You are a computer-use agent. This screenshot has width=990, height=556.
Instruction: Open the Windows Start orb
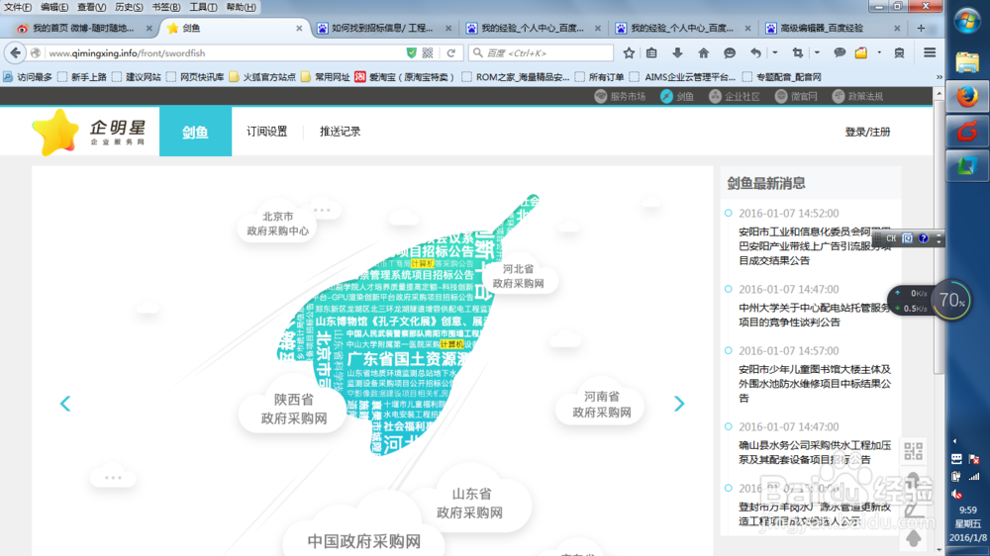pos(966,22)
